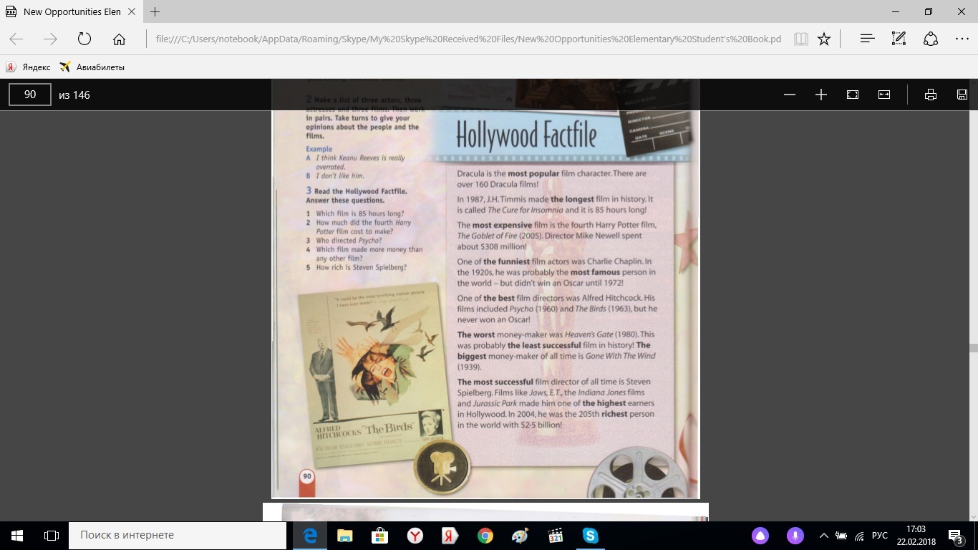This screenshot has width=978, height=550.
Task: Add this page to favorites with the star
Action: [x=824, y=39]
